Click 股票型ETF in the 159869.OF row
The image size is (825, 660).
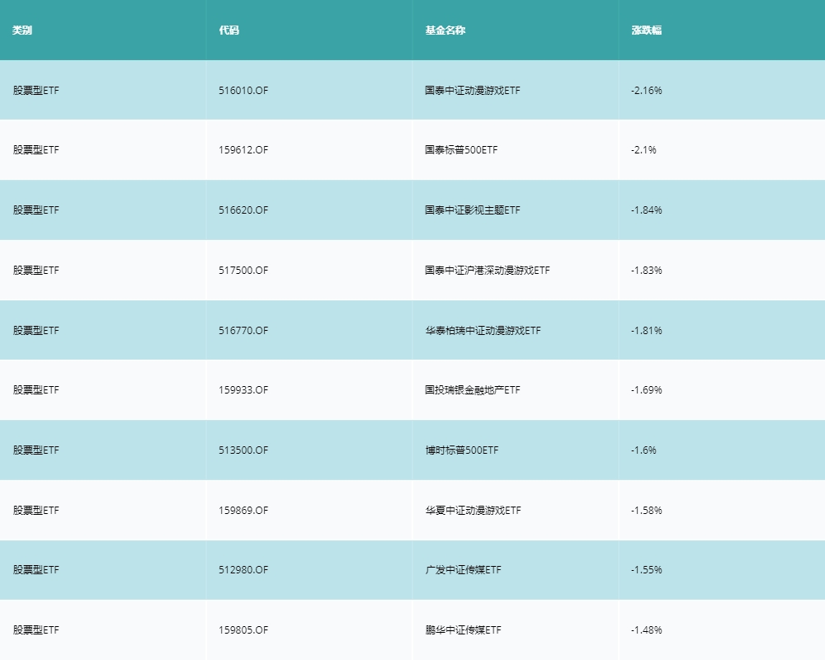(x=35, y=511)
